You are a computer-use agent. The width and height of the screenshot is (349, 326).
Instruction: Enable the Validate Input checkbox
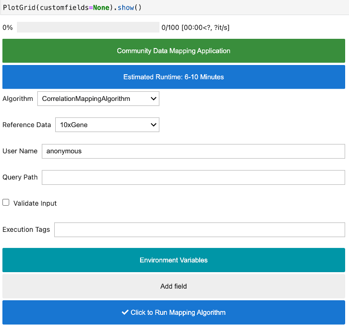tap(6, 202)
